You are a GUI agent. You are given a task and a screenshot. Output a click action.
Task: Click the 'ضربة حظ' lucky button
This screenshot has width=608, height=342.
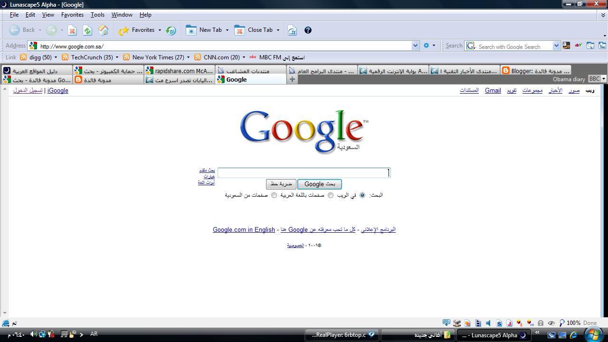click(281, 184)
